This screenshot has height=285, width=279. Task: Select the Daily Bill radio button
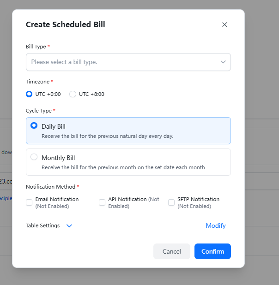coord(34,125)
